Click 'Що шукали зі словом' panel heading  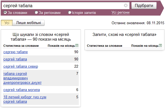[x=41, y=37]
